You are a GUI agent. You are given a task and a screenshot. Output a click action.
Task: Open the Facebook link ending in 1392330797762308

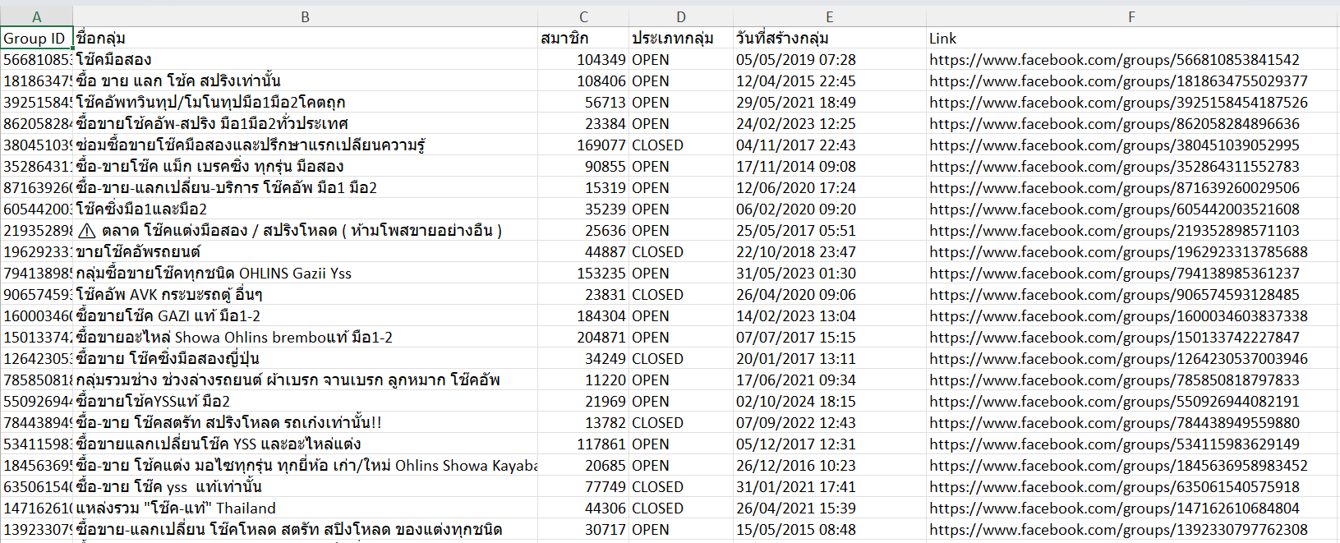1118,530
